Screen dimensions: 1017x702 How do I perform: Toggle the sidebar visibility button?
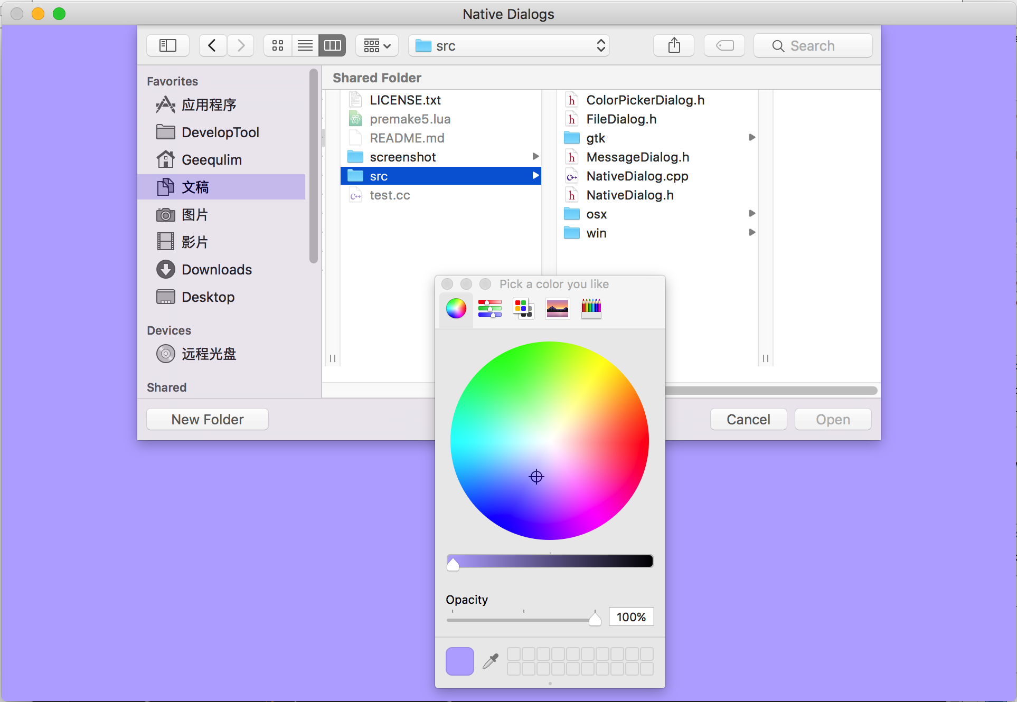click(168, 46)
